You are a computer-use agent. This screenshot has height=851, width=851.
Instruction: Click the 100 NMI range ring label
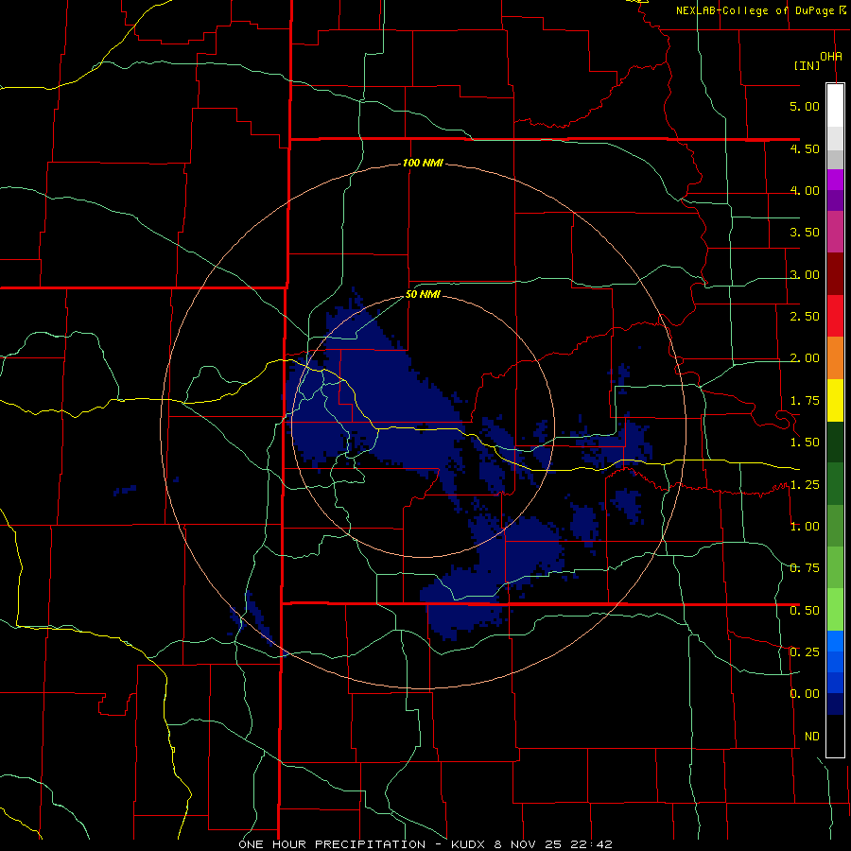423,163
